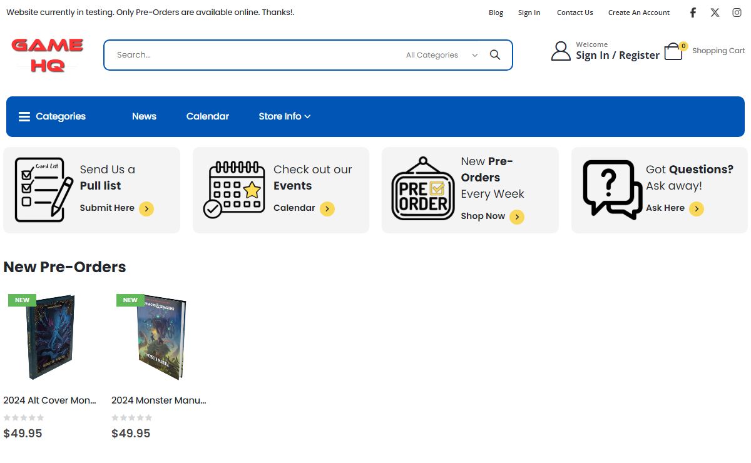751x463 pixels.
Task: Click the hamburger Categories icon
Action: (x=24, y=116)
